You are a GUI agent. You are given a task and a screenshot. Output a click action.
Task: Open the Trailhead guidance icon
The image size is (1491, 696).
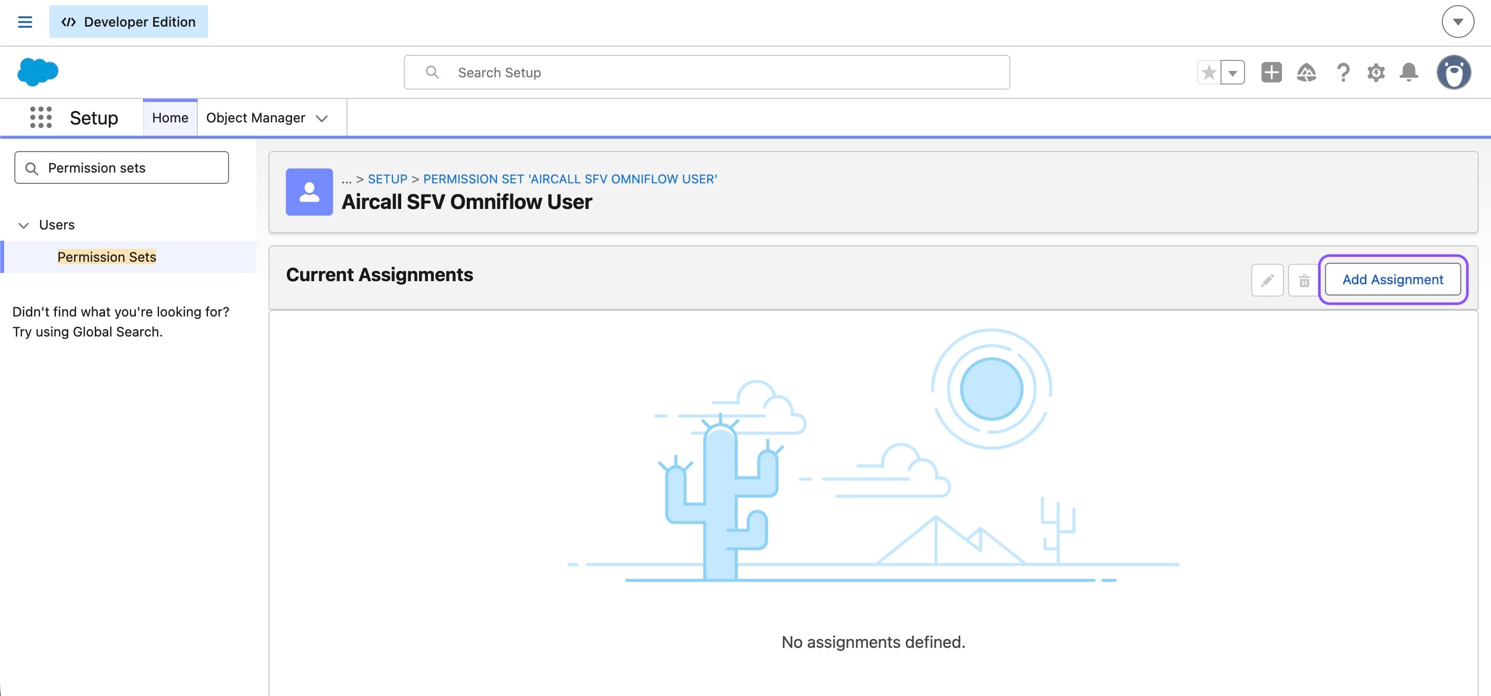pos(1307,72)
